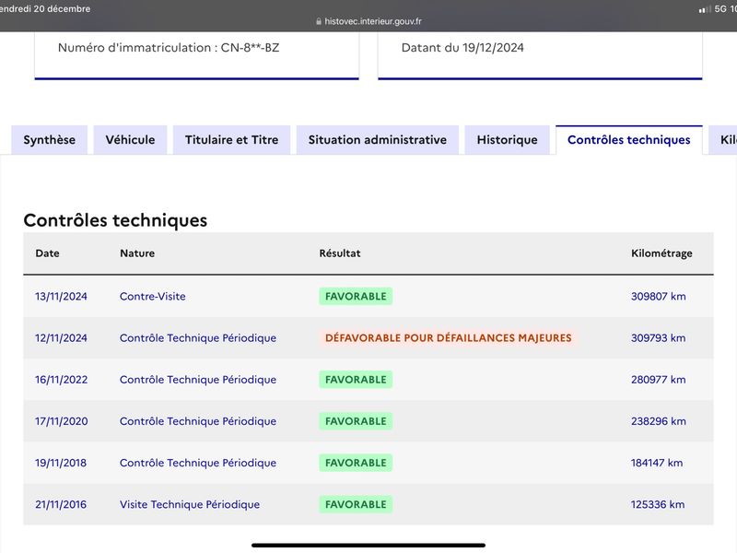Click the Visite Technique Périodique entry

[190, 504]
